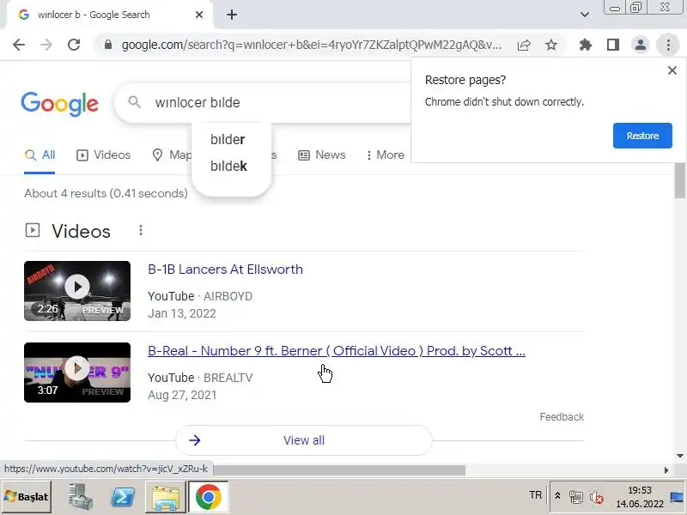
Task: Open the clock and date
Action: point(640,497)
